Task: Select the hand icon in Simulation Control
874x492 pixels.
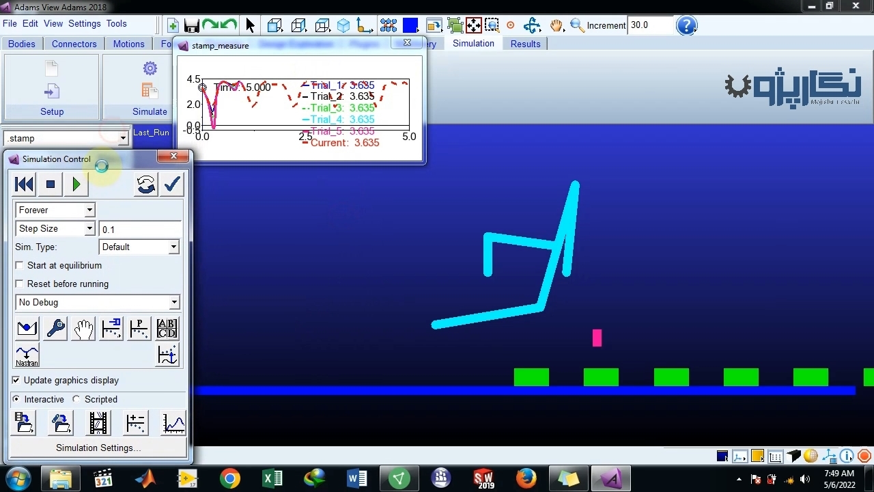Action: coord(83,329)
